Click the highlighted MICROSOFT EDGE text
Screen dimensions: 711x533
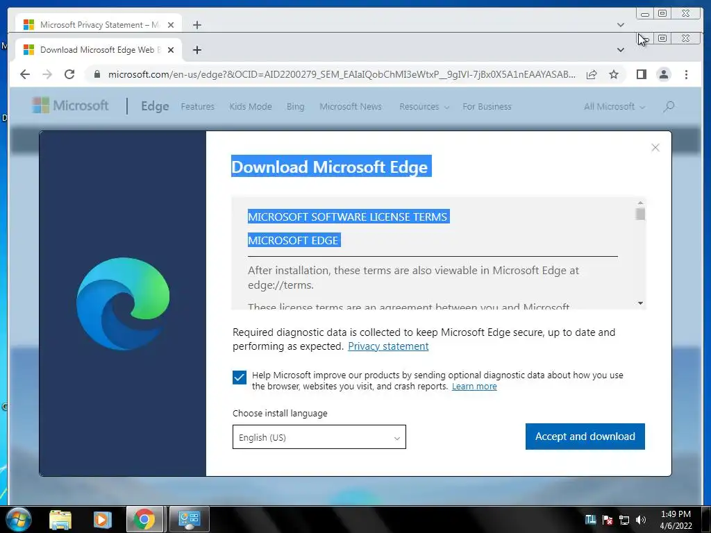point(294,240)
